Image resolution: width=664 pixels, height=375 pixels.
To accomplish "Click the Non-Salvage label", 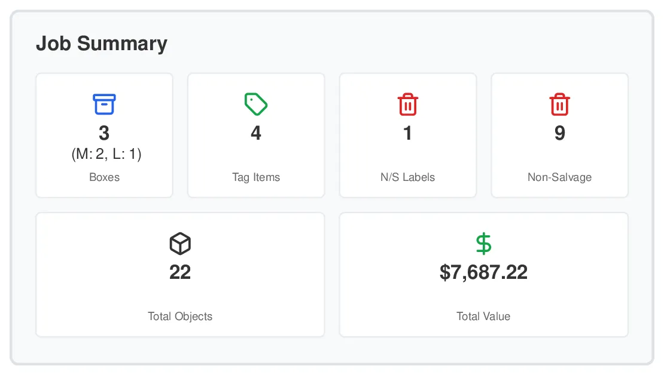I will tap(559, 177).
